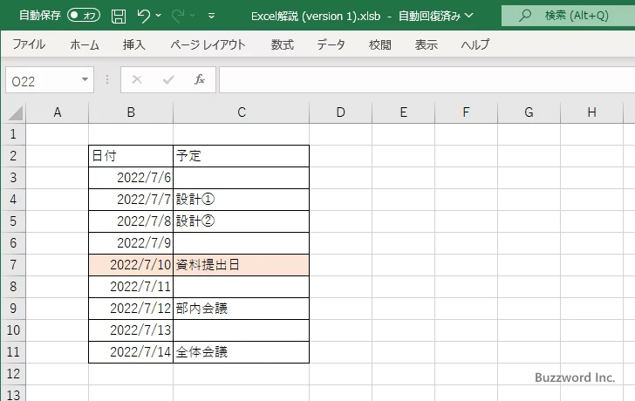Click the 全体会議 cell

tap(241, 352)
